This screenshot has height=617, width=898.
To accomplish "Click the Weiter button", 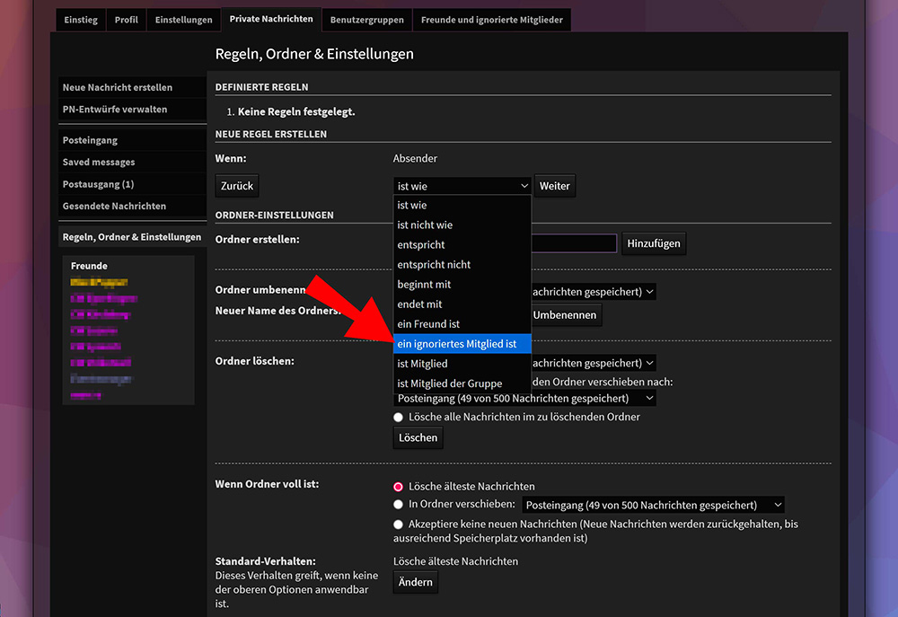I will tap(554, 186).
